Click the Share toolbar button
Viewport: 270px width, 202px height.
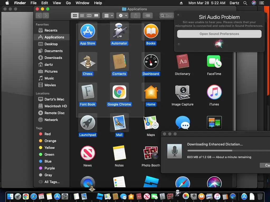[136, 16]
